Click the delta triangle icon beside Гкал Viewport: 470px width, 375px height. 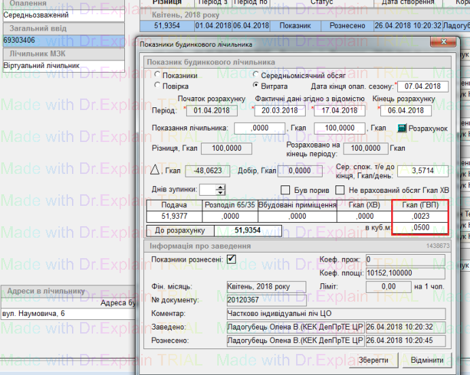153,170
